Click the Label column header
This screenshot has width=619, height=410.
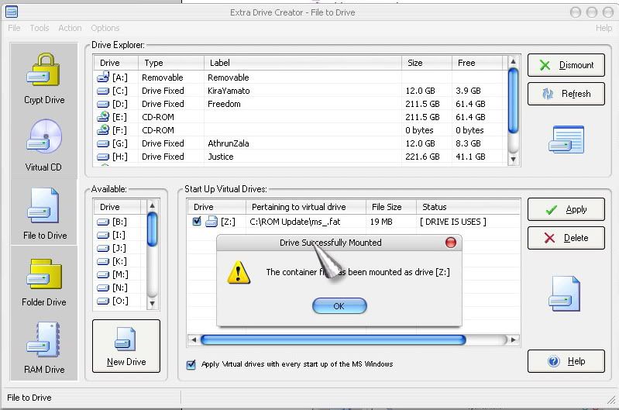click(302, 63)
